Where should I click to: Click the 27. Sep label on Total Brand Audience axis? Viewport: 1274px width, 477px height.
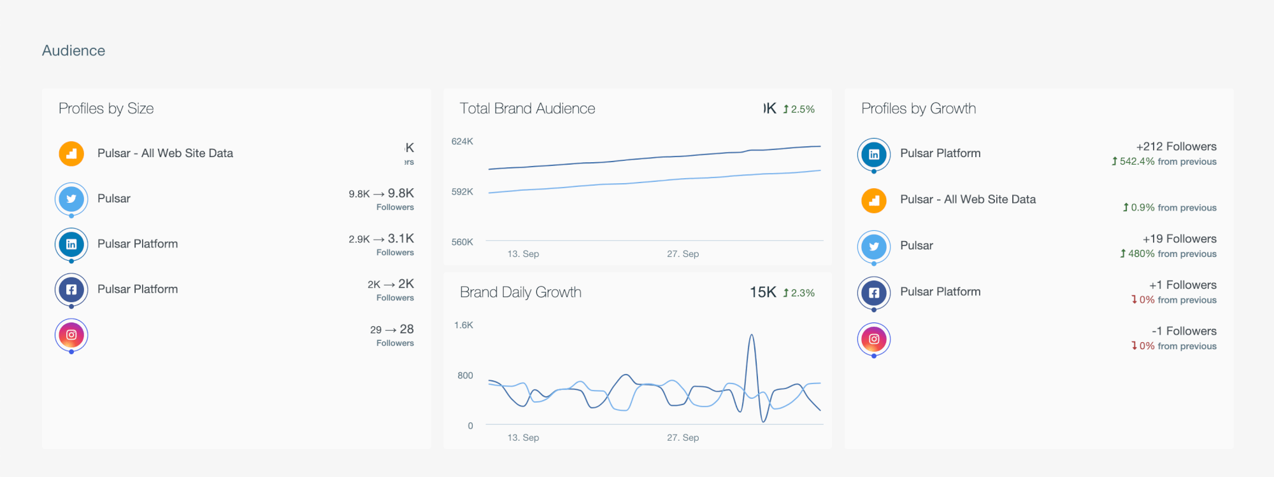point(683,254)
